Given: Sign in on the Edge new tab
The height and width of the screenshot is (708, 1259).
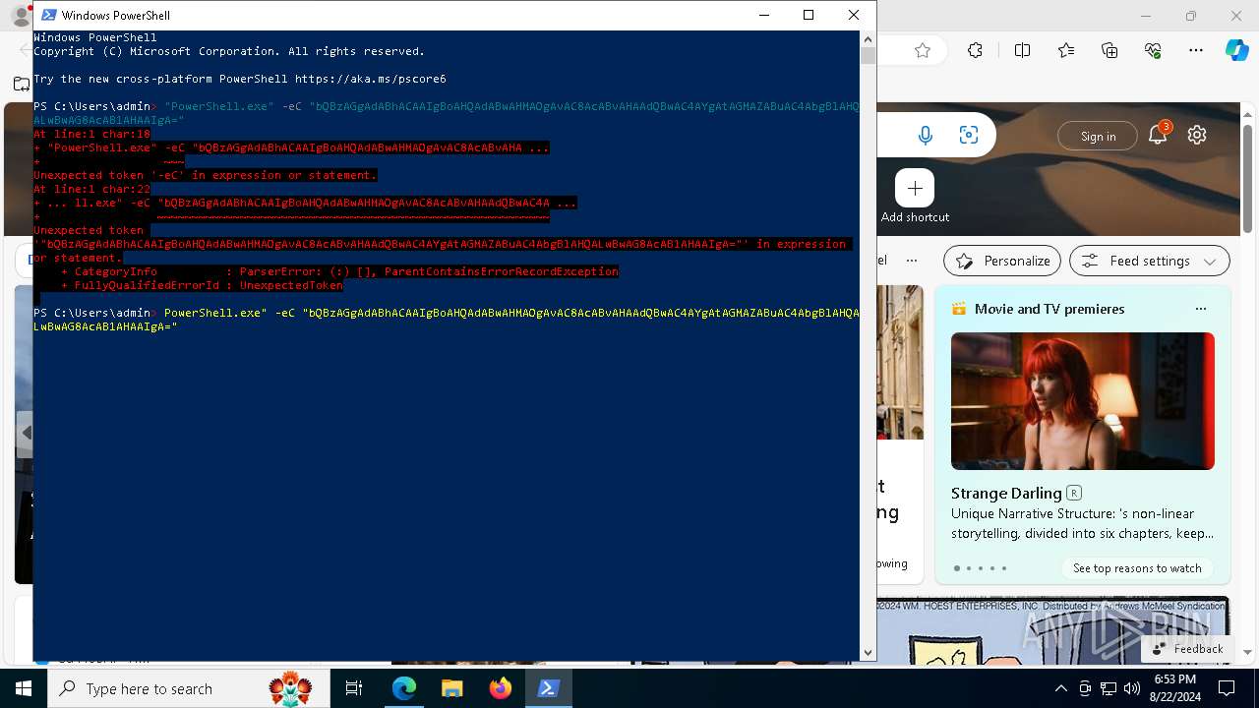Looking at the screenshot, I should click(1098, 136).
